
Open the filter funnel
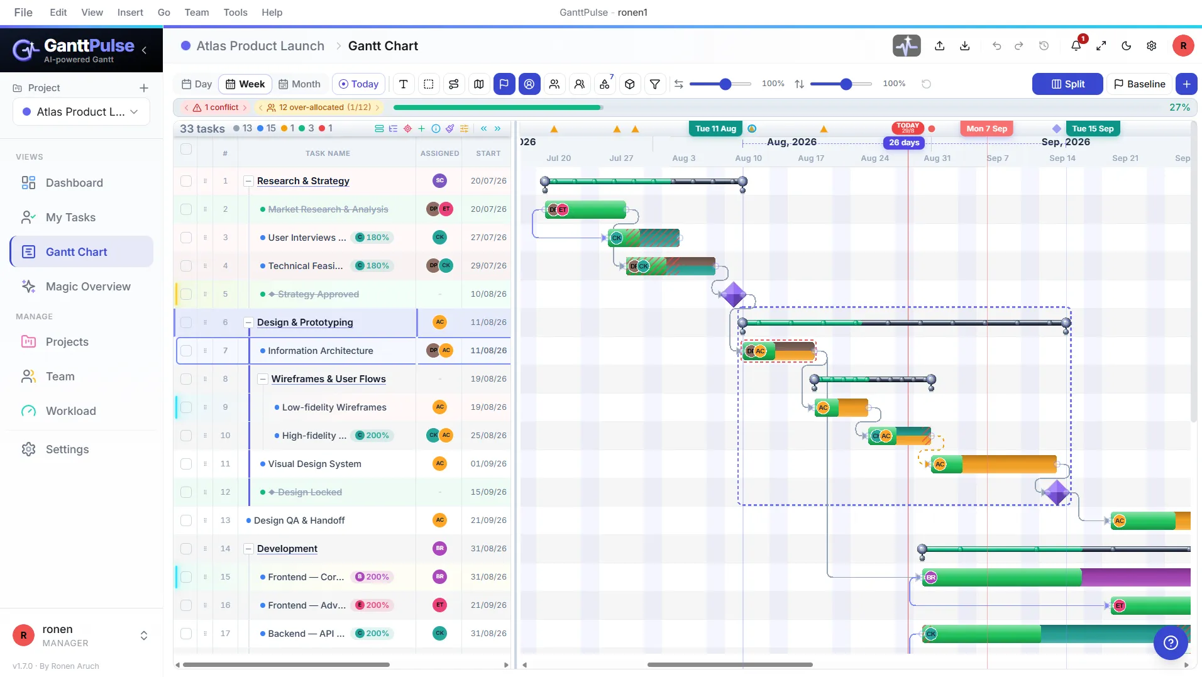tap(655, 84)
